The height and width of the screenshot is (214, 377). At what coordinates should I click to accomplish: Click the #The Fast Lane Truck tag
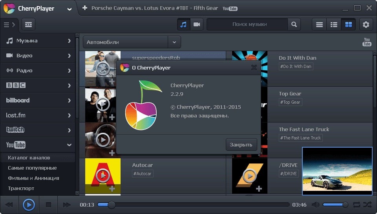[300, 138]
